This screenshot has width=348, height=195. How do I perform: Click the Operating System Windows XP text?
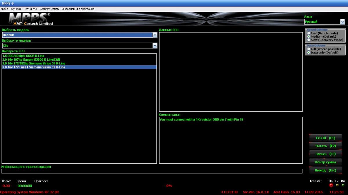(x=29, y=192)
